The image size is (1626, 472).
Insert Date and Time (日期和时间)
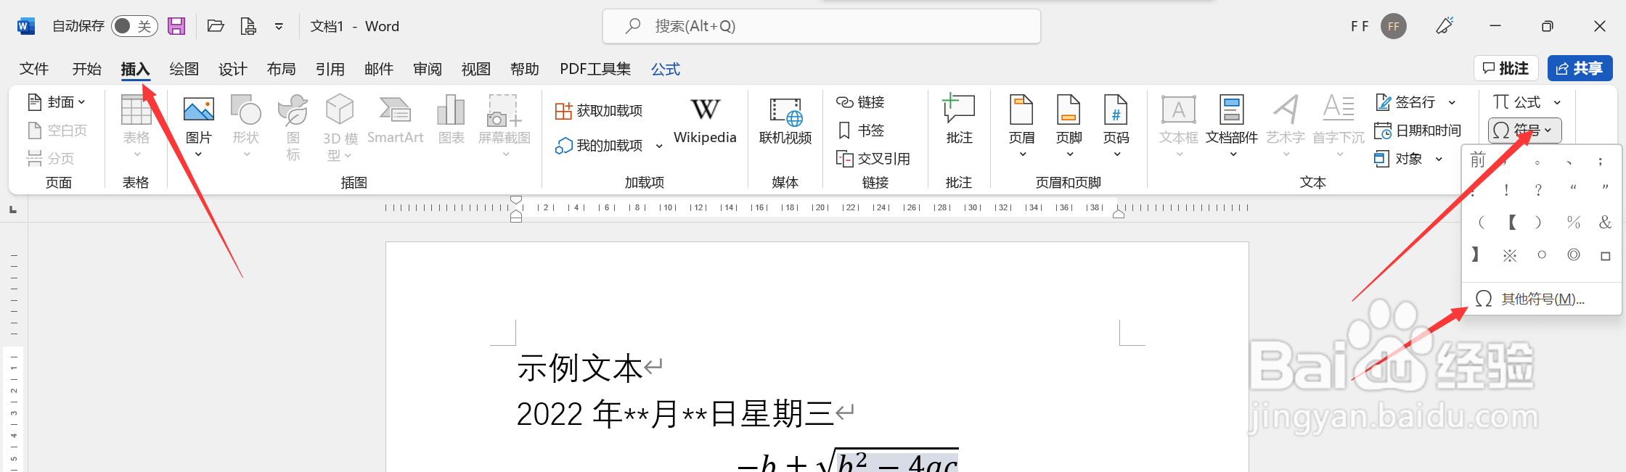pyautogui.click(x=1418, y=131)
